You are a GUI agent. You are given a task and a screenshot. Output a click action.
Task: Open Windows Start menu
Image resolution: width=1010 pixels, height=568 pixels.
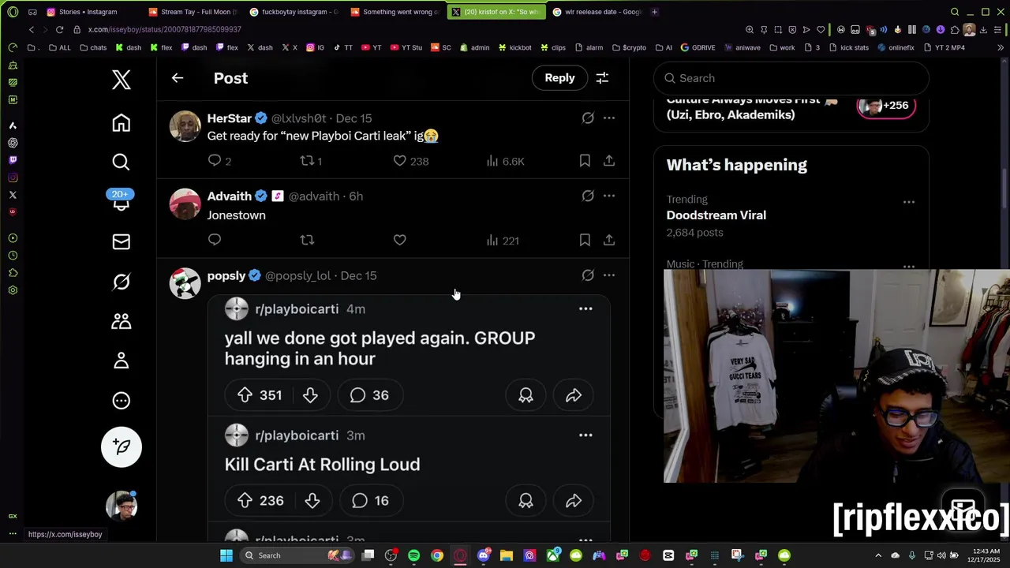point(226,555)
